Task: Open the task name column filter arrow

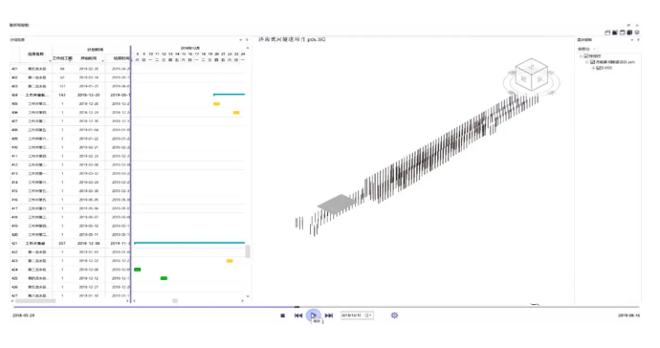Action: pyautogui.click(x=50, y=61)
